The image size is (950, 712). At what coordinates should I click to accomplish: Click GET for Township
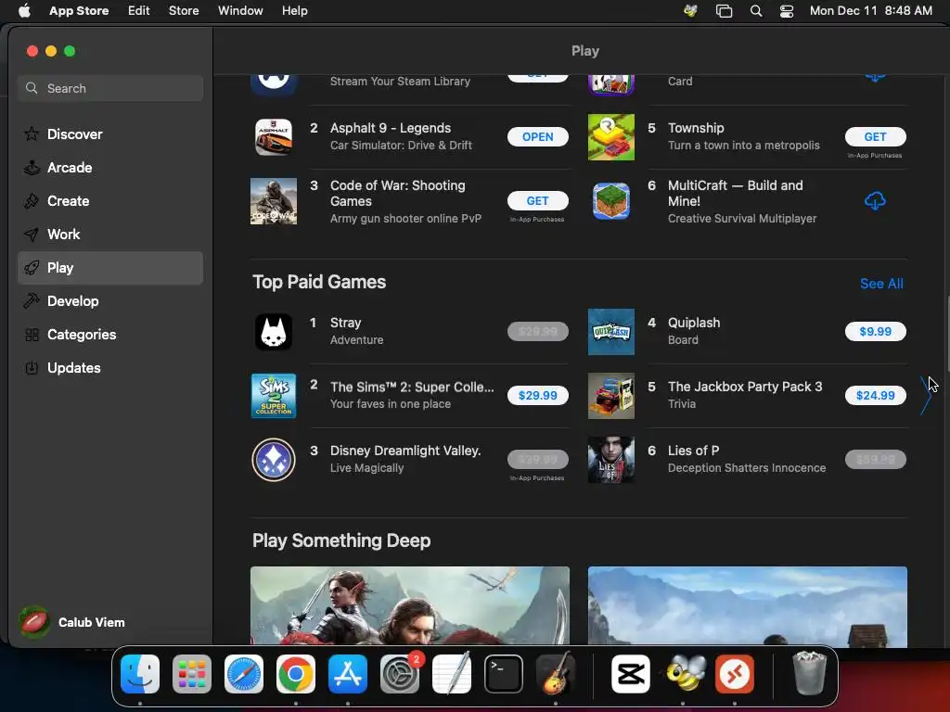[x=875, y=137]
